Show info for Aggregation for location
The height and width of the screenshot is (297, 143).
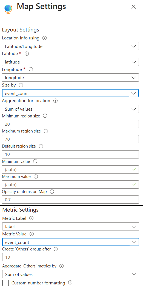55,101
